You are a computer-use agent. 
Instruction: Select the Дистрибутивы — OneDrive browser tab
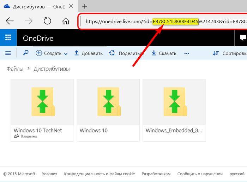click(x=39, y=7)
